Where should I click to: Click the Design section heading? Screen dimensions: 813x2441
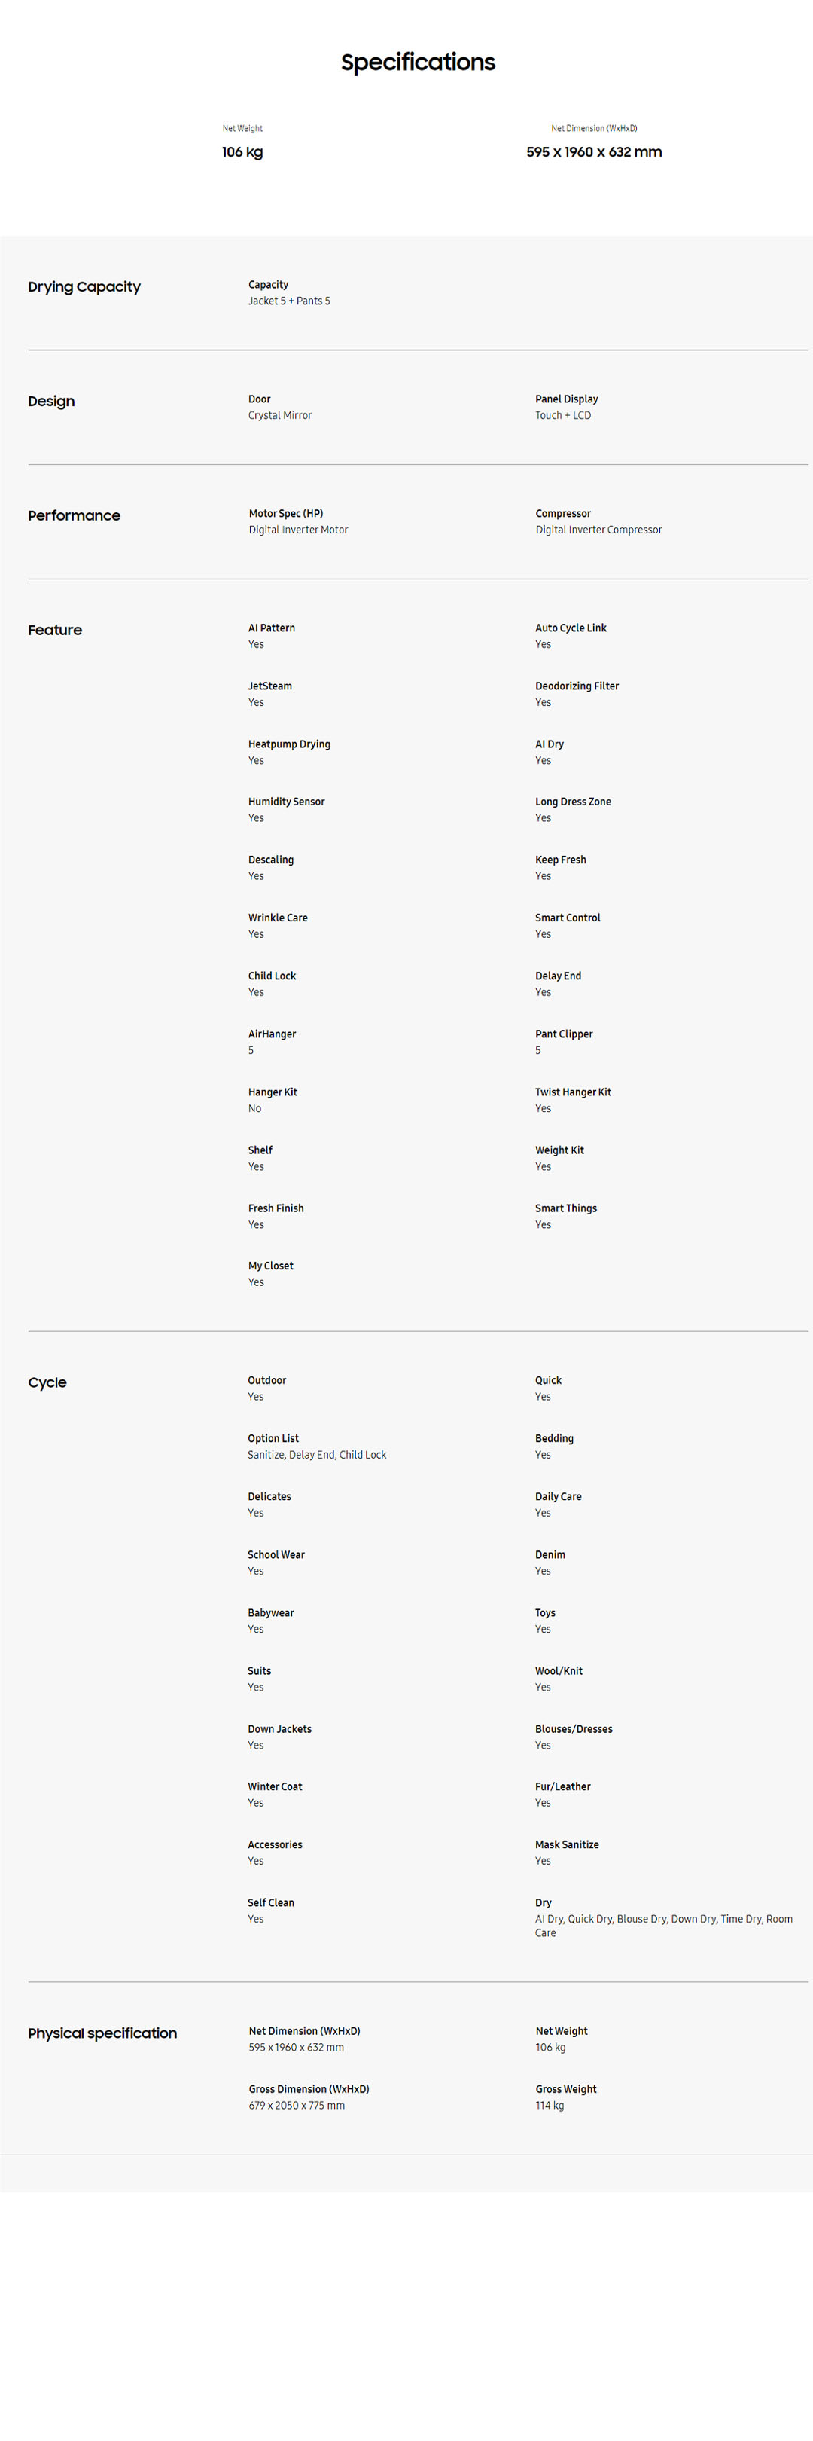tap(51, 401)
